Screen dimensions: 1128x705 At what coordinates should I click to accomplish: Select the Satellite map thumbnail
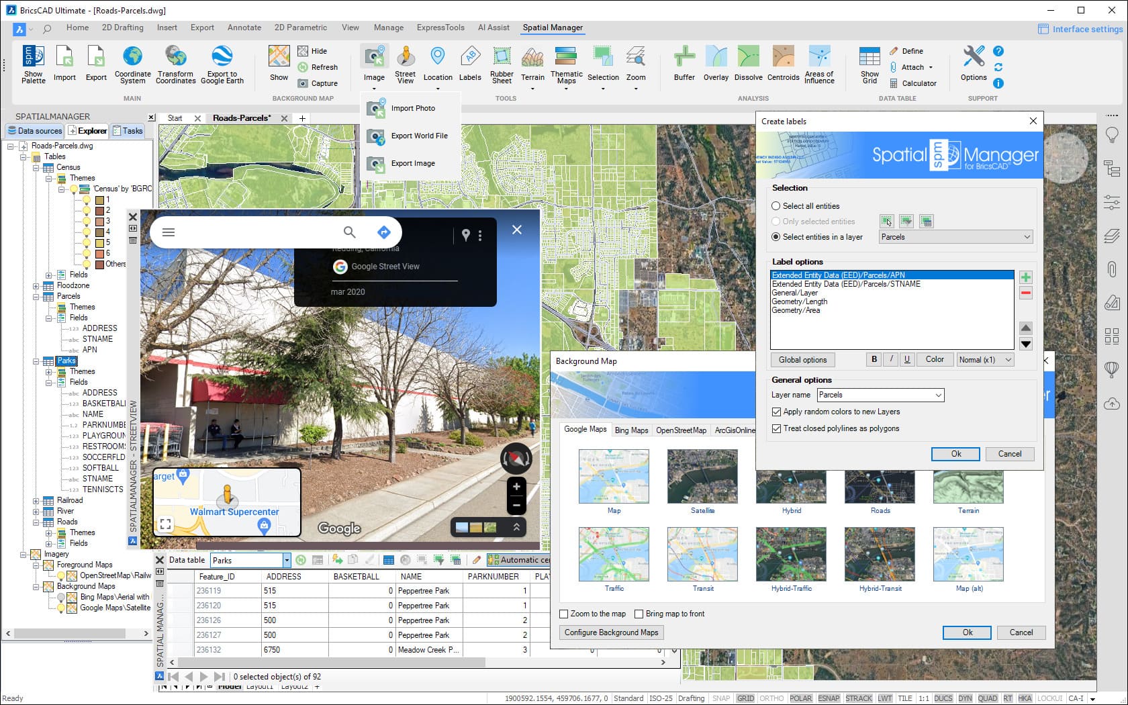(x=702, y=477)
